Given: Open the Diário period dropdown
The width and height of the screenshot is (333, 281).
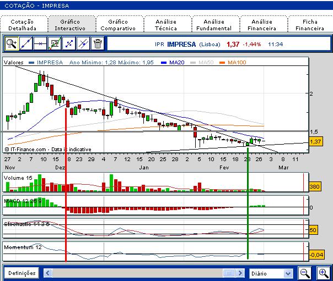Looking at the screenshot, I should click(x=271, y=273).
